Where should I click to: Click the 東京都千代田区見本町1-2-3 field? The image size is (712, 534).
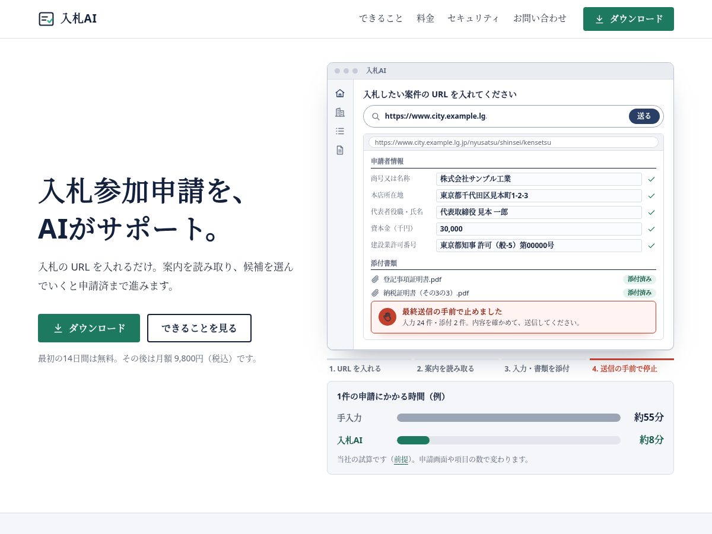539,196
